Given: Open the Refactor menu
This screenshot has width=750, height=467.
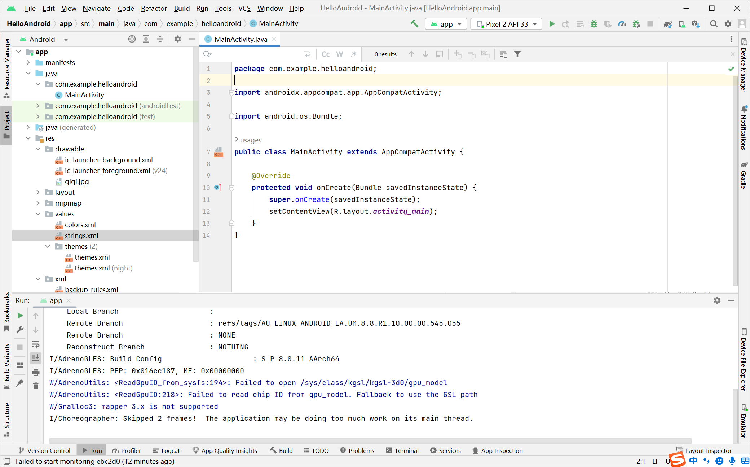Looking at the screenshot, I should click(154, 8).
